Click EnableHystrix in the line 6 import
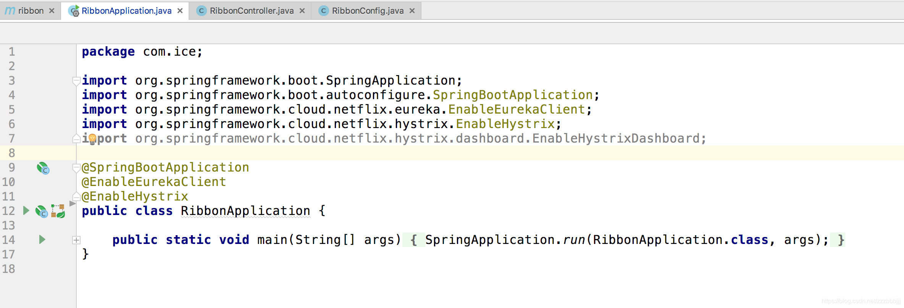This screenshot has height=308, width=904. click(x=505, y=124)
